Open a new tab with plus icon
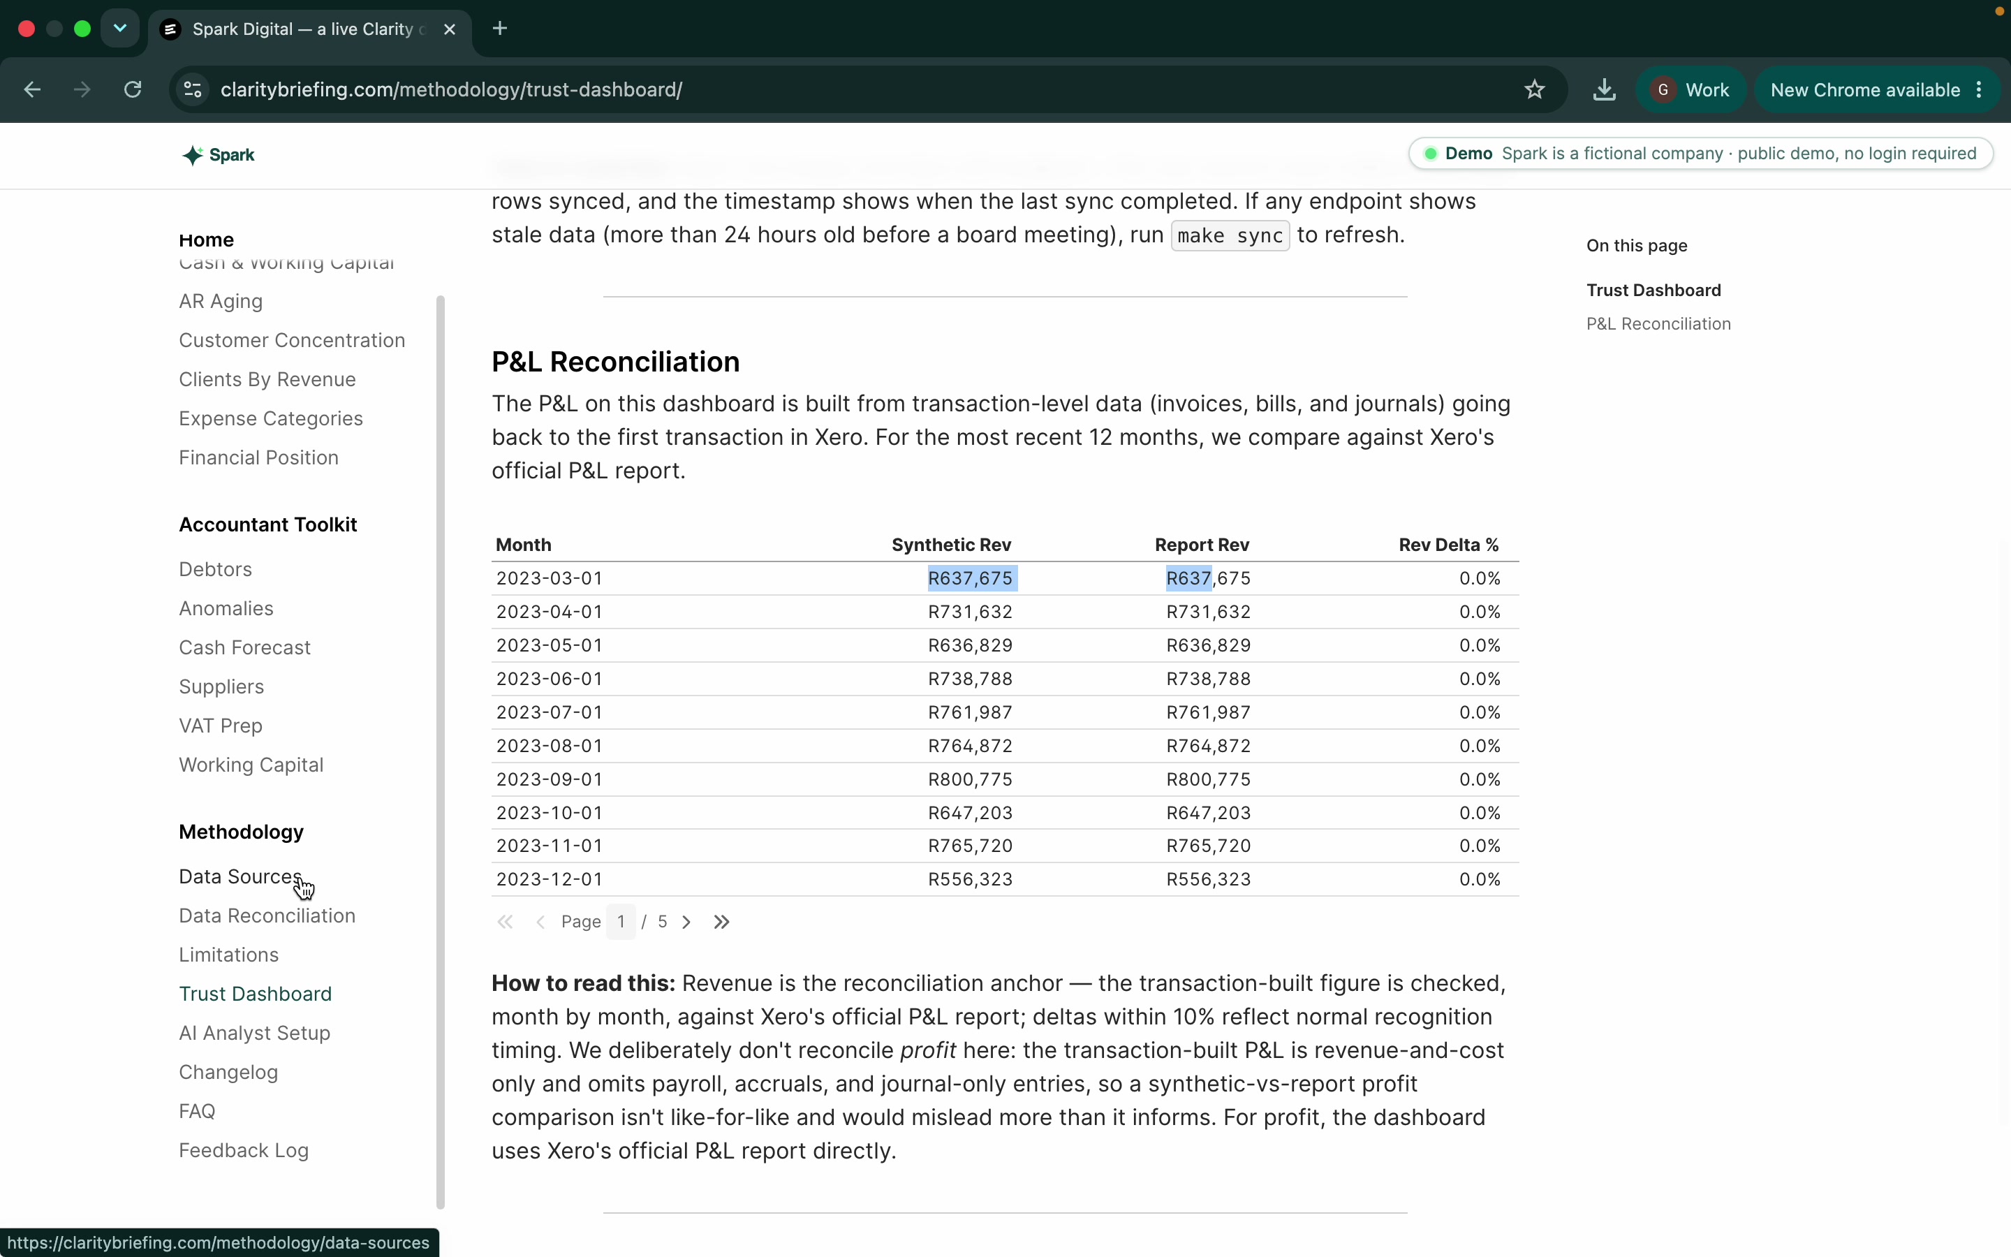The width and height of the screenshot is (2011, 1257). pyautogui.click(x=499, y=29)
